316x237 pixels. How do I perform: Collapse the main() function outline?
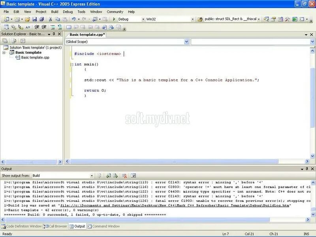[71, 64]
